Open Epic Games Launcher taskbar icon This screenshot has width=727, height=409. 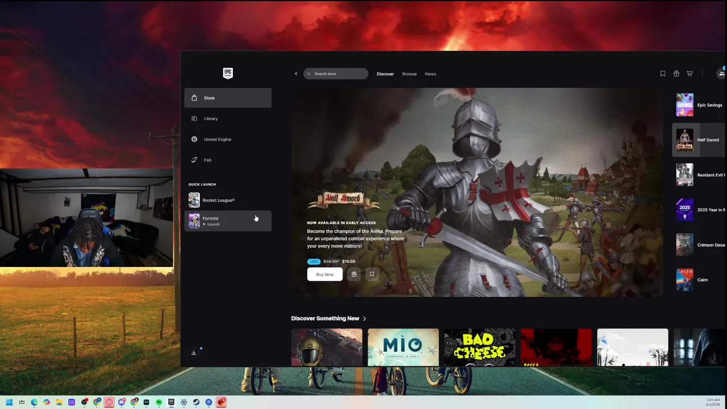172,402
